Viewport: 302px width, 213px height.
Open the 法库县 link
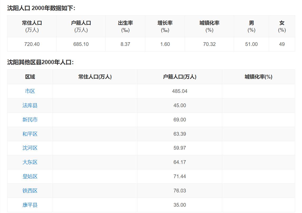(30, 105)
